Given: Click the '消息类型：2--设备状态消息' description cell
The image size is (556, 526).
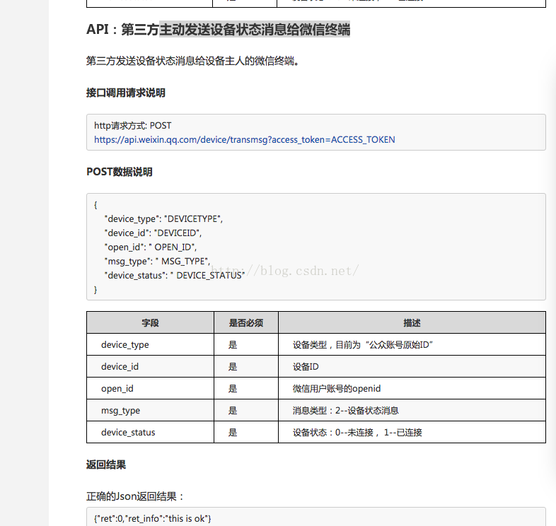Looking at the screenshot, I should [412, 411].
